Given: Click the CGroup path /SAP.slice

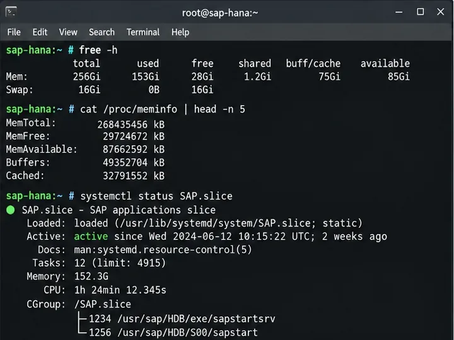Looking at the screenshot, I should click(x=103, y=305).
